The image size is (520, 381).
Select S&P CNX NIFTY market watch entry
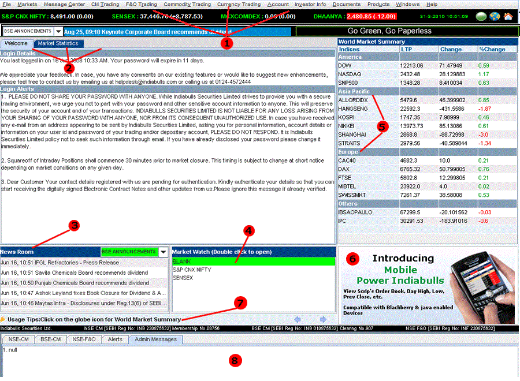point(192,270)
